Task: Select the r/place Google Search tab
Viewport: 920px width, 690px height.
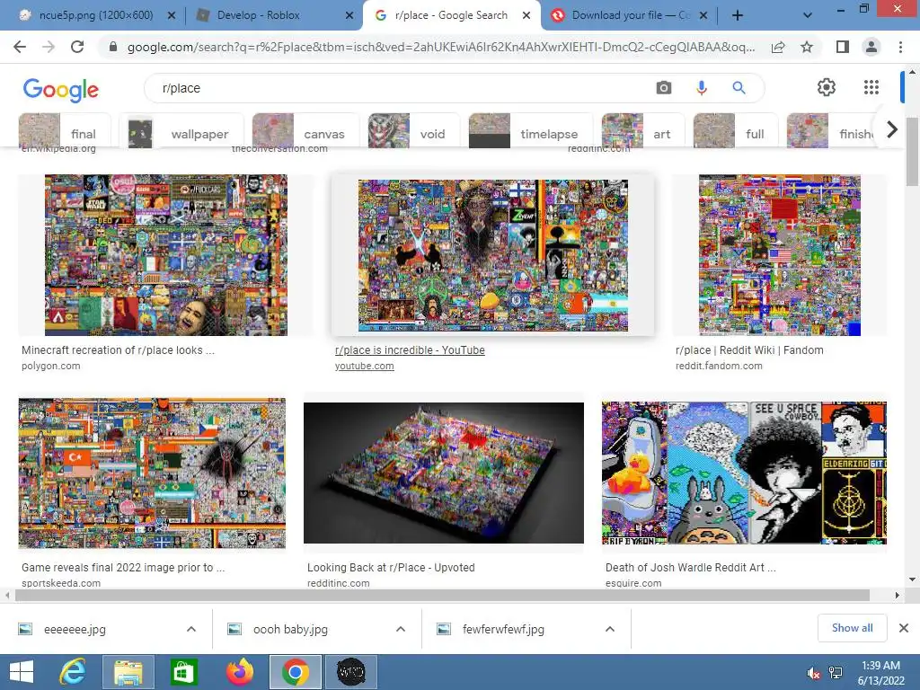Action: pyautogui.click(x=449, y=15)
